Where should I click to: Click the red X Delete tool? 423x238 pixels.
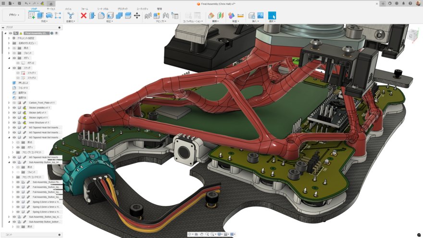click(83, 15)
